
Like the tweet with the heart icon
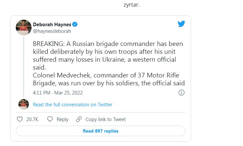(x=20, y=119)
